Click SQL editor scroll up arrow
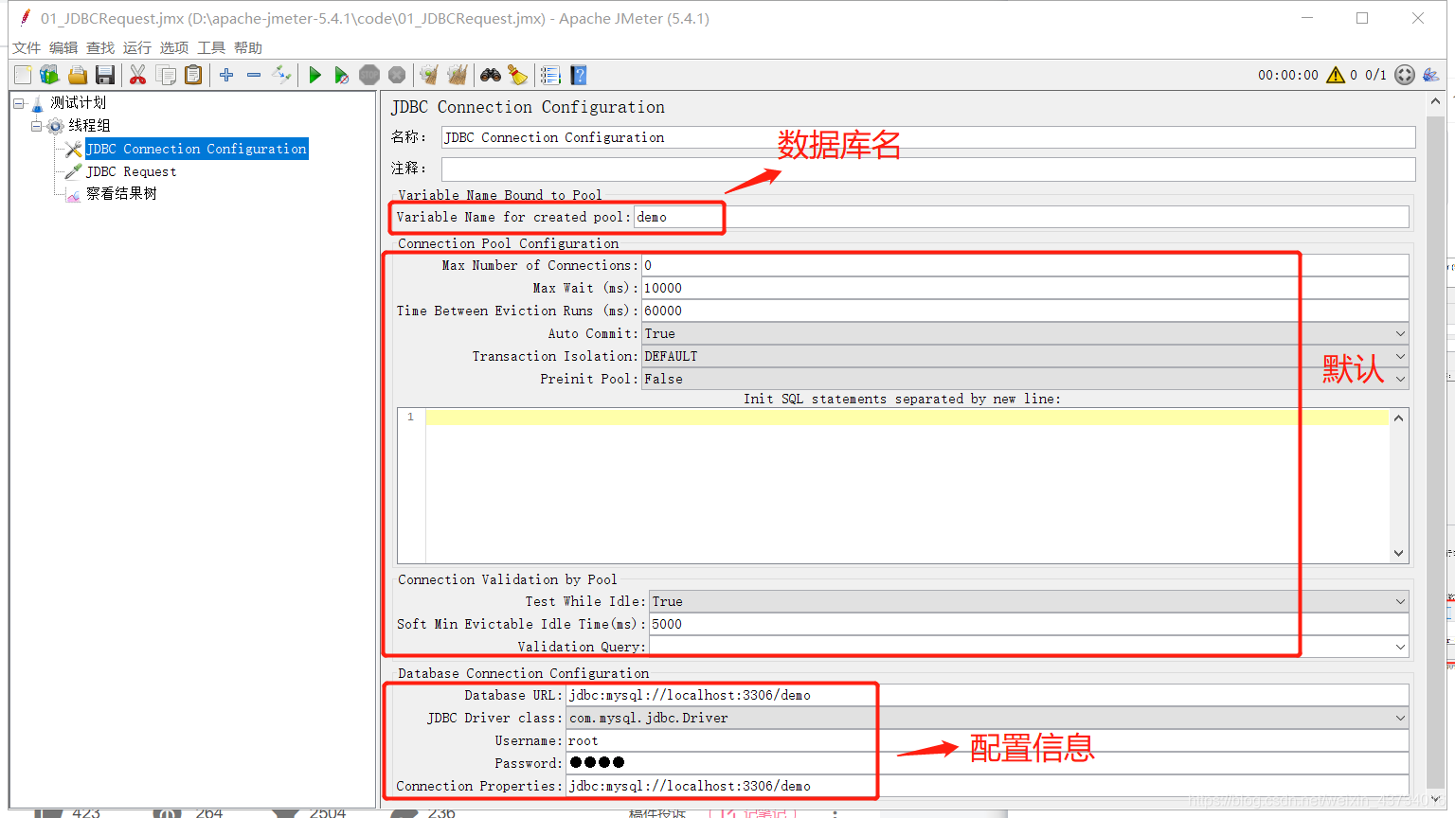 1398,418
